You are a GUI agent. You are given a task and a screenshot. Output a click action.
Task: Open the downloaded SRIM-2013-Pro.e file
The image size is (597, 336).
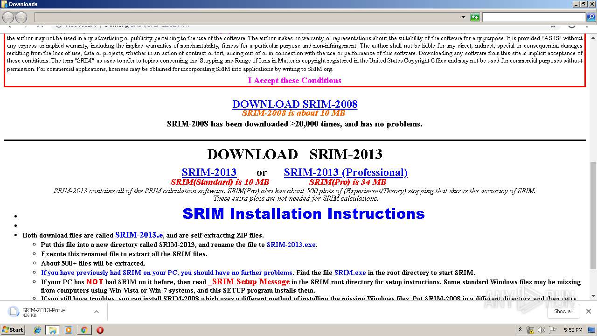pyautogui.click(x=44, y=312)
